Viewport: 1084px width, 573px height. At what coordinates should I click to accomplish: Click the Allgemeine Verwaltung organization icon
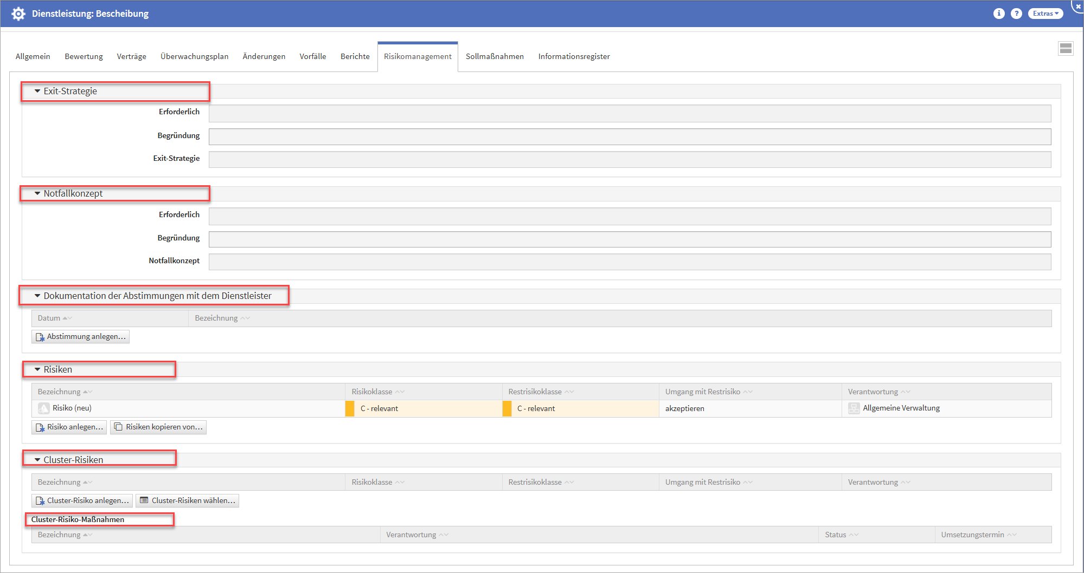pyautogui.click(x=854, y=408)
